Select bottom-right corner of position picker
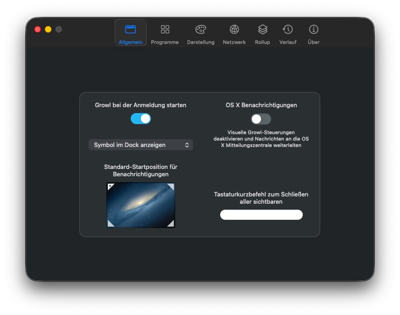The height and width of the screenshot is (315, 400). click(x=171, y=223)
